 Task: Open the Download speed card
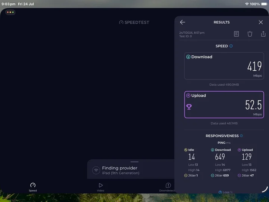coord(224,66)
